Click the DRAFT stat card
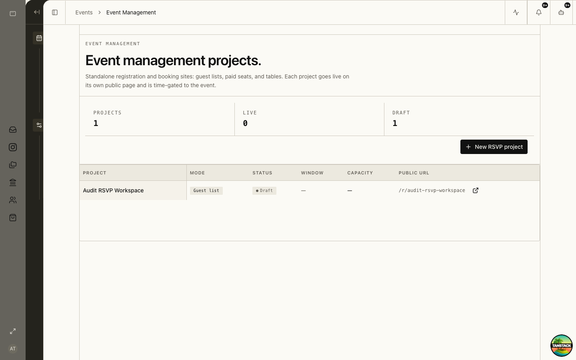 point(459,119)
